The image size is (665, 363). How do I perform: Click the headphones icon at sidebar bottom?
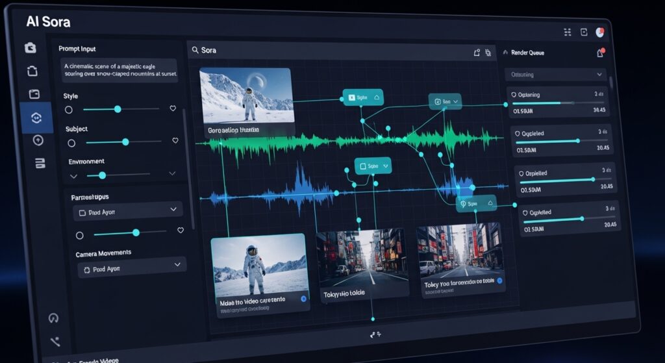pyautogui.click(x=54, y=318)
